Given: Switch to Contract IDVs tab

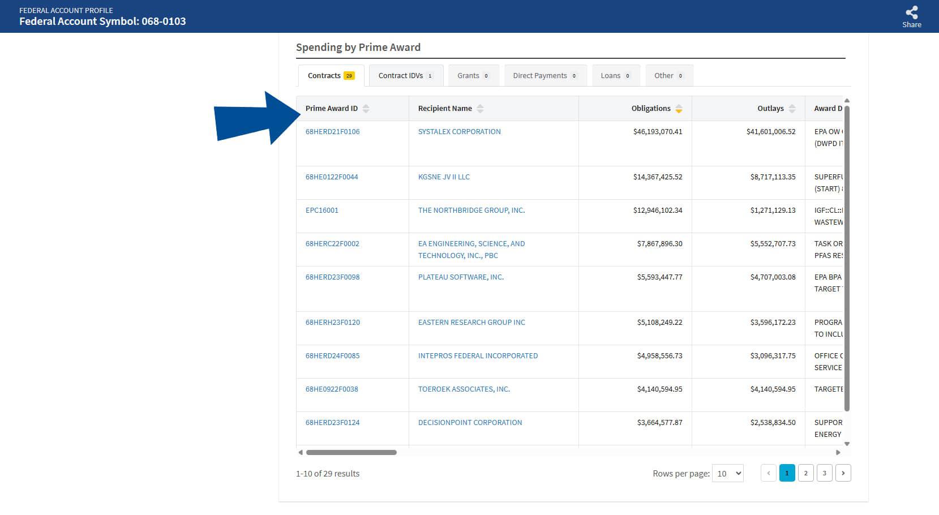Looking at the screenshot, I should pyautogui.click(x=405, y=76).
